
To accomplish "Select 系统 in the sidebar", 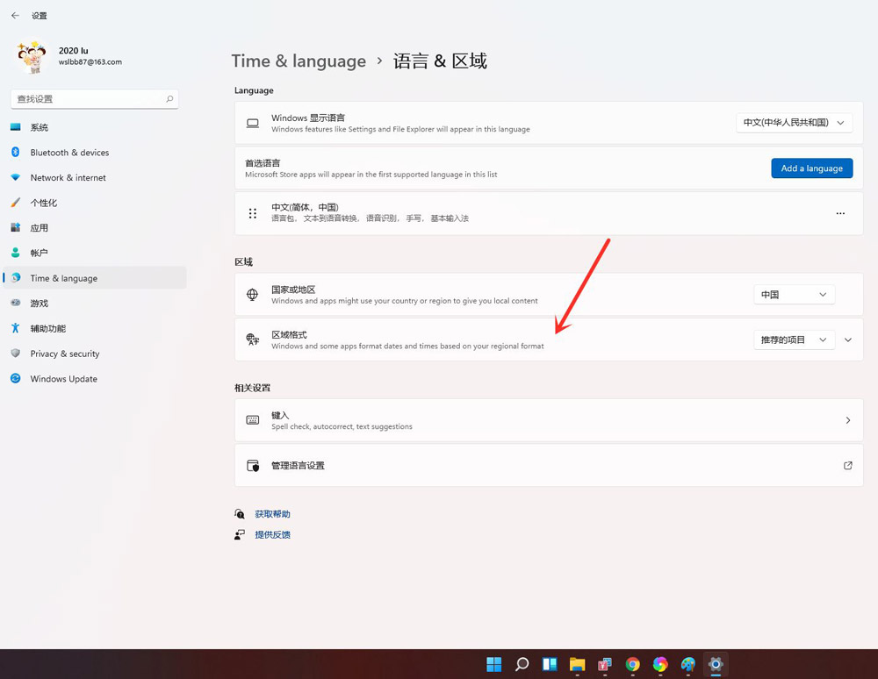I will (39, 126).
